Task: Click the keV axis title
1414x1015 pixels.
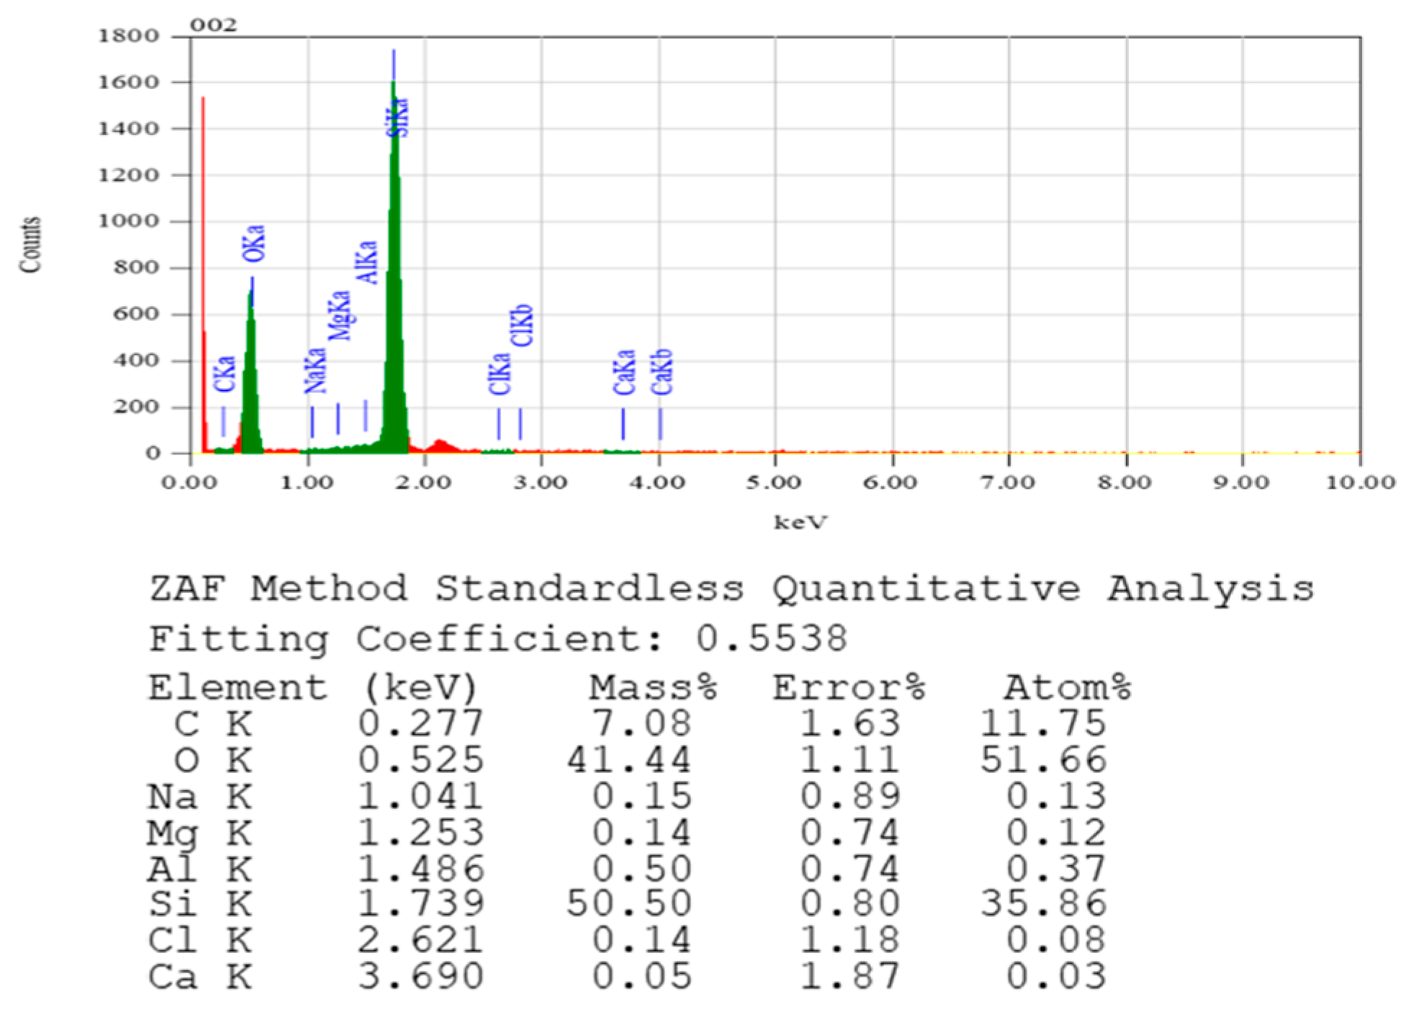Action: click(800, 522)
